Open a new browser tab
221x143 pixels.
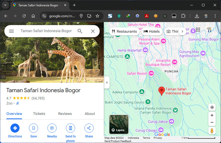pyautogui.click(x=74, y=5)
